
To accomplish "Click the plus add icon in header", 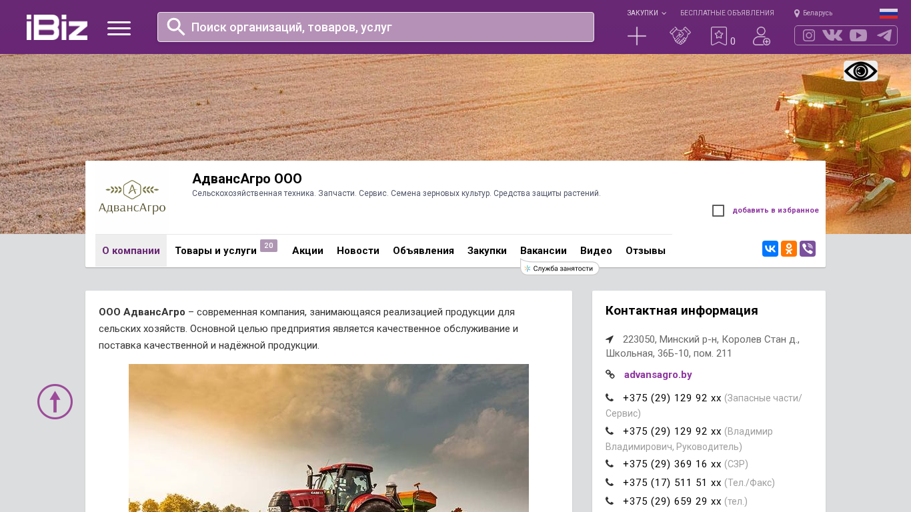I will coord(637,36).
